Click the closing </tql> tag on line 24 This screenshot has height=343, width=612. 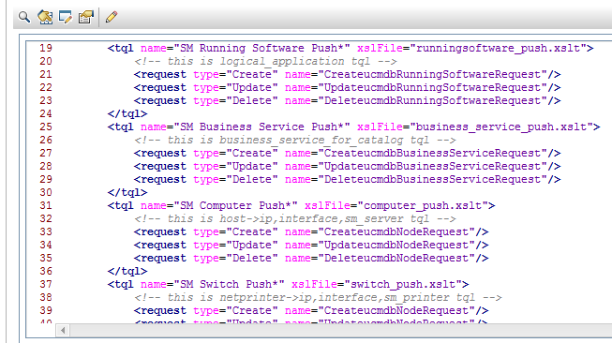(127, 114)
